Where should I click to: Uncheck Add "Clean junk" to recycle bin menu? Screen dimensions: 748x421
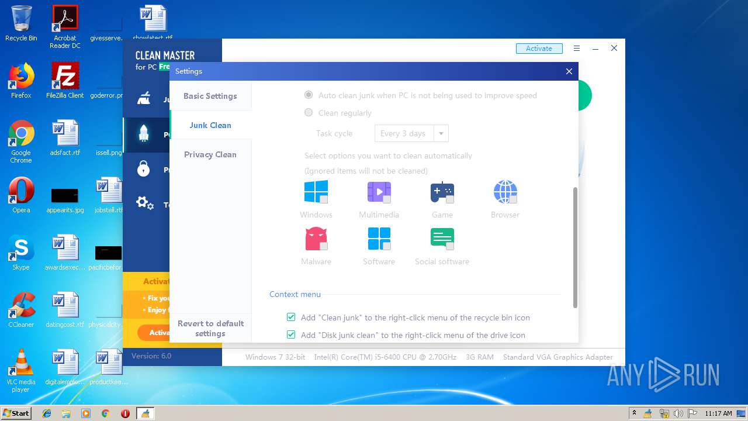pyautogui.click(x=291, y=318)
